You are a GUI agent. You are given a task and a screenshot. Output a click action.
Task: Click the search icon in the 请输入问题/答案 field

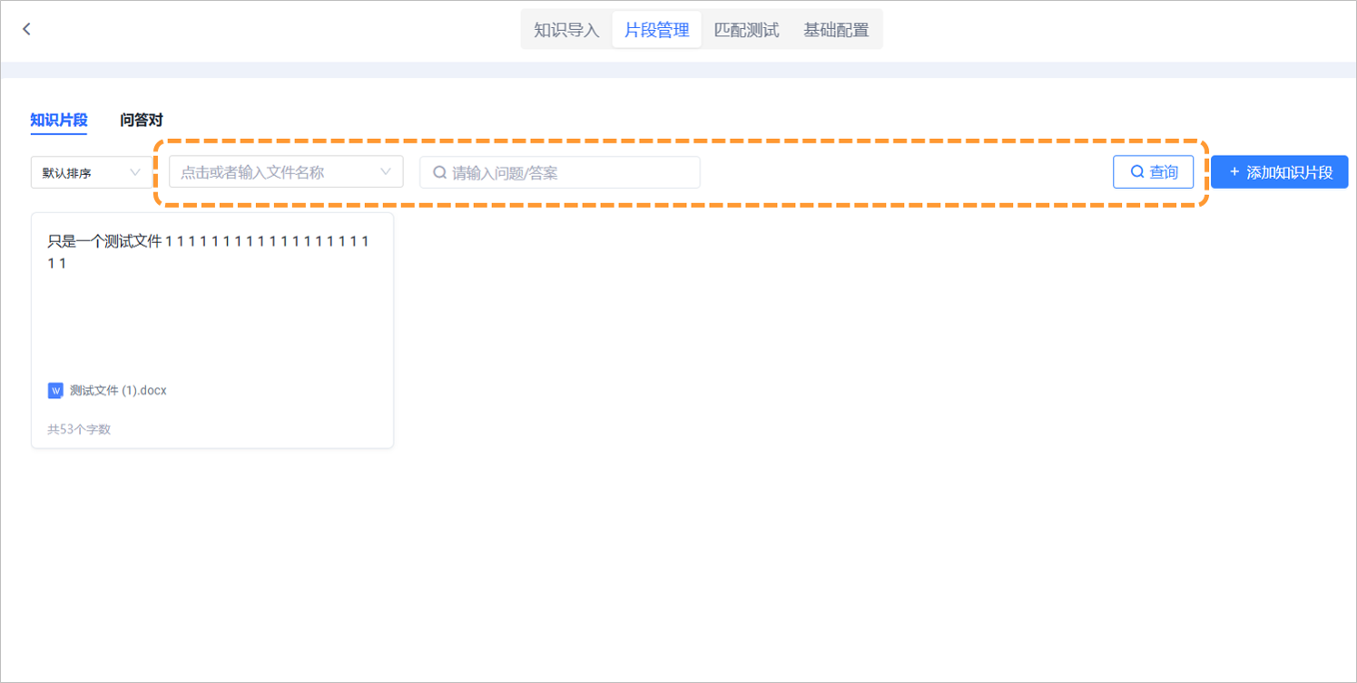tap(438, 171)
